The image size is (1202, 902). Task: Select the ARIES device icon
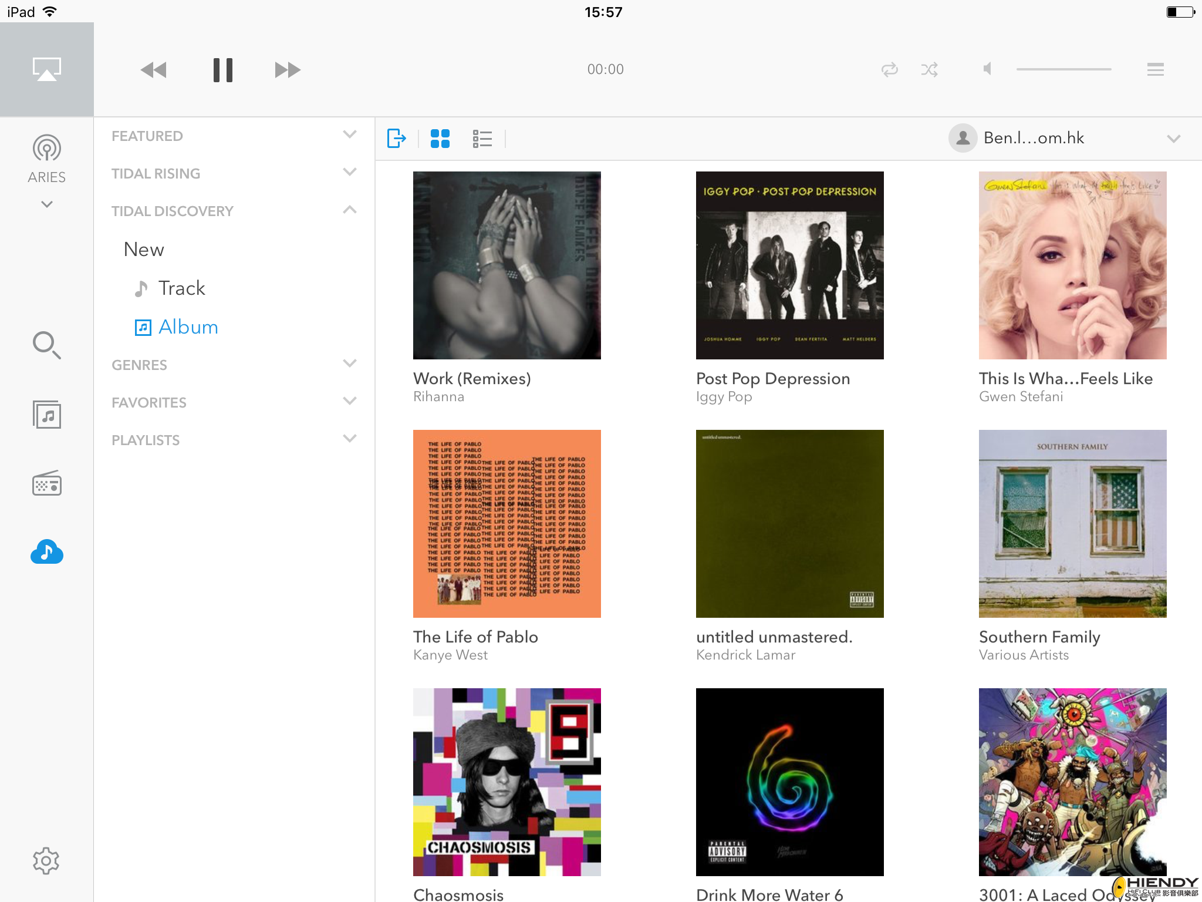pyautogui.click(x=46, y=148)
